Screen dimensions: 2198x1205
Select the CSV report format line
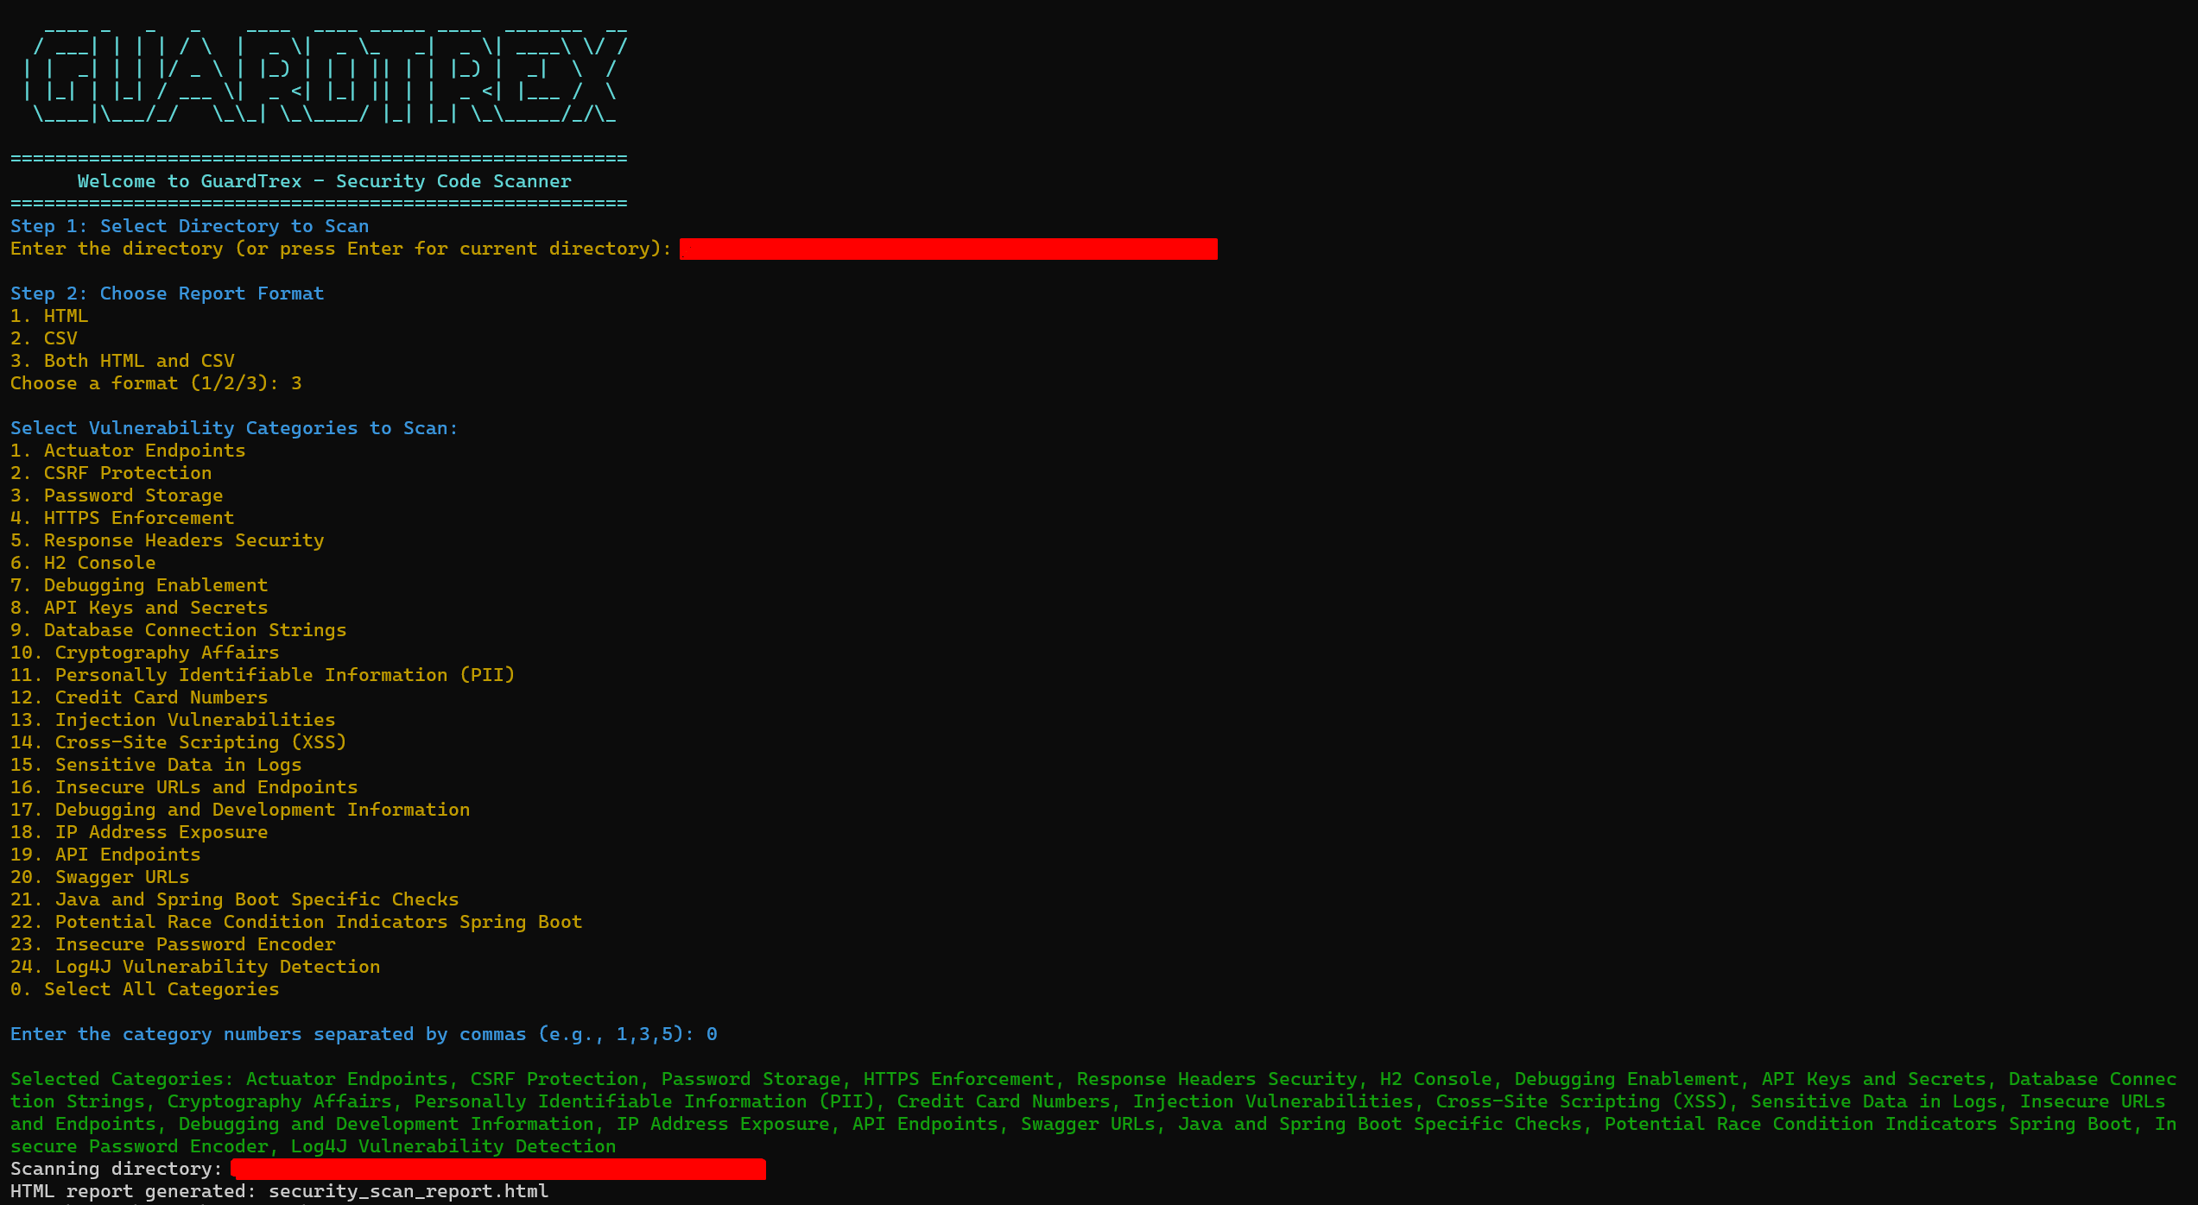[44, 338]
